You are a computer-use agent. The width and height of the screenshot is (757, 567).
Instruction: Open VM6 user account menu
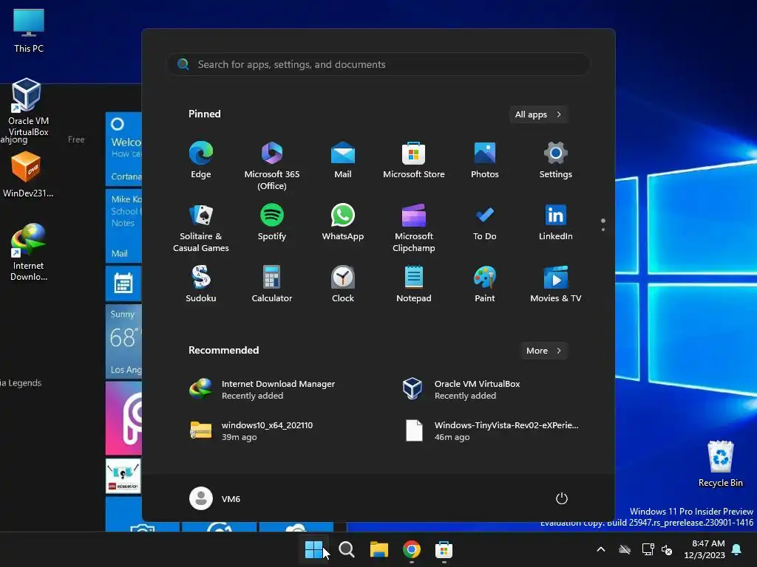tap(215, 498)
